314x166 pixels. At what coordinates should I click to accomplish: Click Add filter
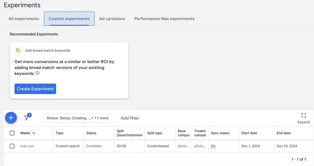pos(130,118)
